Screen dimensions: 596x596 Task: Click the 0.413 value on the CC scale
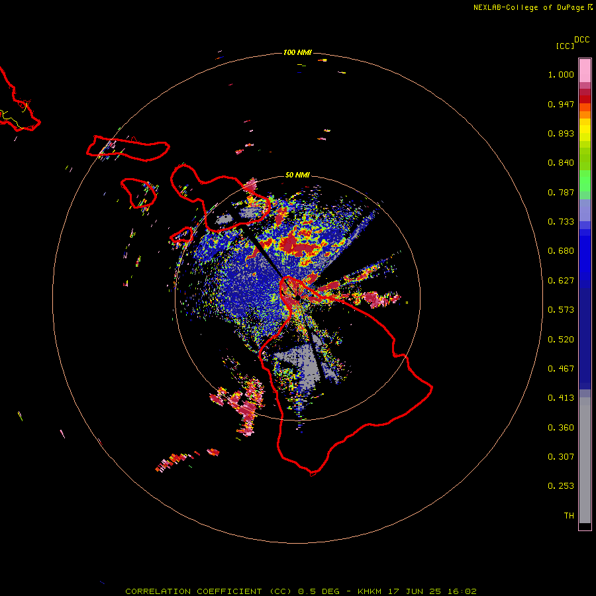coord(561,398)
